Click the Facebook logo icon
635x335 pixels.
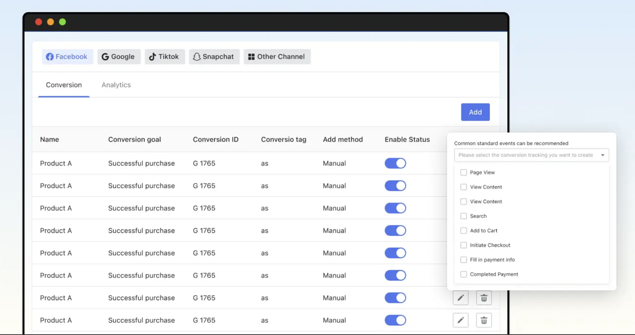50,57
